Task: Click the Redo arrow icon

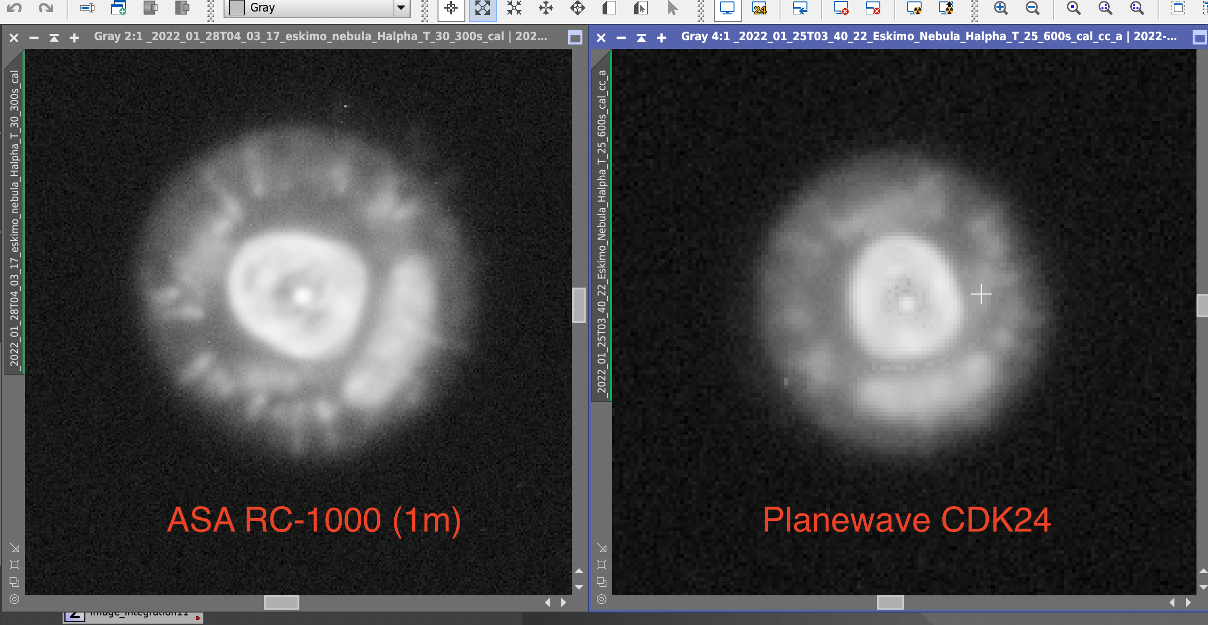Action: click(x=46, y=8)
